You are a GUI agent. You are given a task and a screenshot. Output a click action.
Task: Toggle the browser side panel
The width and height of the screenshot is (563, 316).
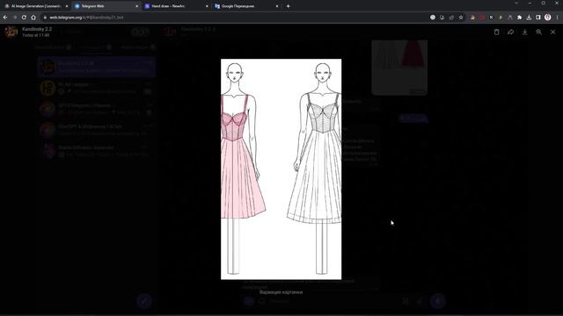(538, 18)
